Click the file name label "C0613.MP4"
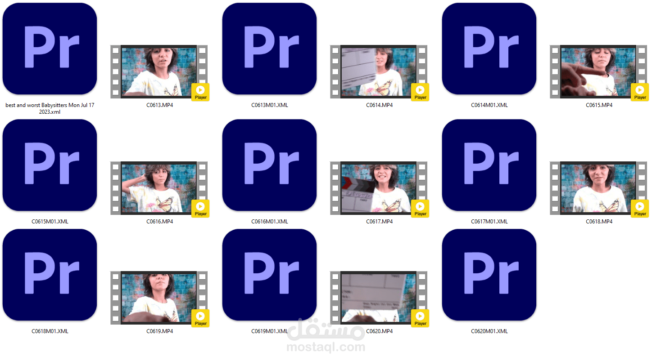652x361 pixels. (x=160, y=105)
